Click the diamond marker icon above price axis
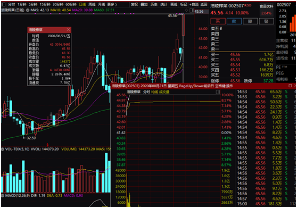 coord(187,10)
